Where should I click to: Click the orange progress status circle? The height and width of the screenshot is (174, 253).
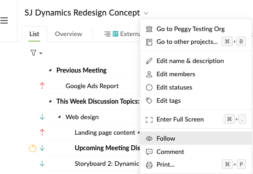click(x=33, y=148)
